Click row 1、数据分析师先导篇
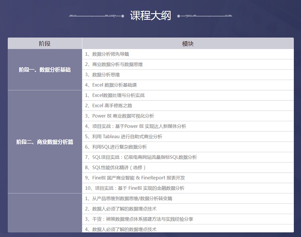Screen dimensions: 301x237 click(188, 54)
